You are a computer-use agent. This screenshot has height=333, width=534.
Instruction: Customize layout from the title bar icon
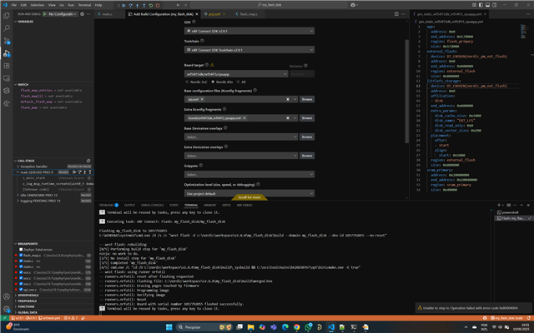474,5
